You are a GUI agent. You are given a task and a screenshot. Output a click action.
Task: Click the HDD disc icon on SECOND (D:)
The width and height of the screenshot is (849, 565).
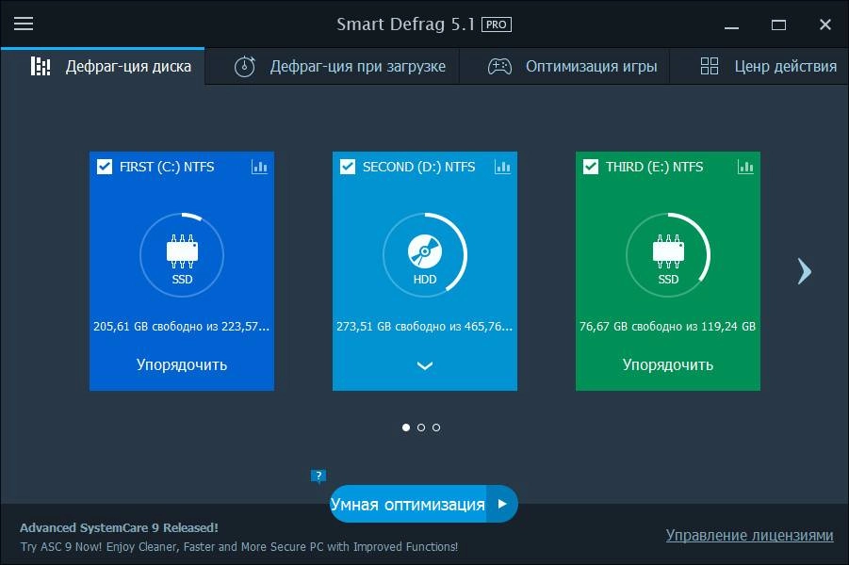[x=425, y=251]
